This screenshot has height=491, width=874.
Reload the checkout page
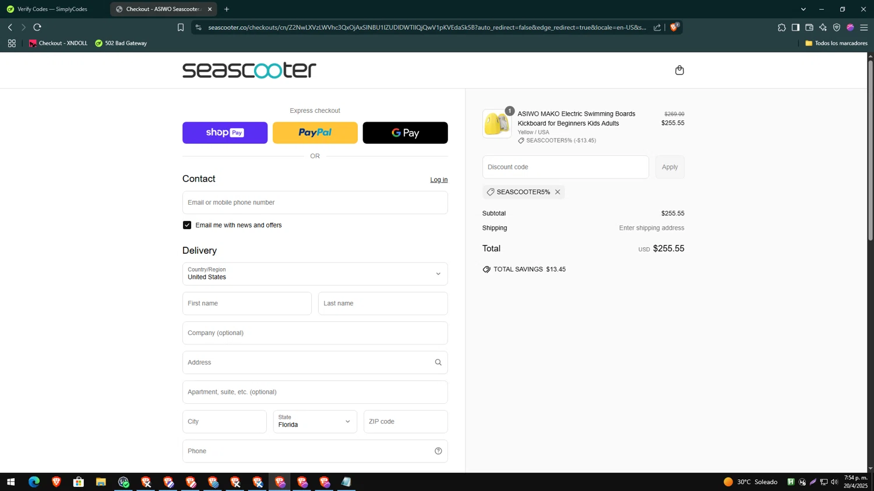click(37, 27)
